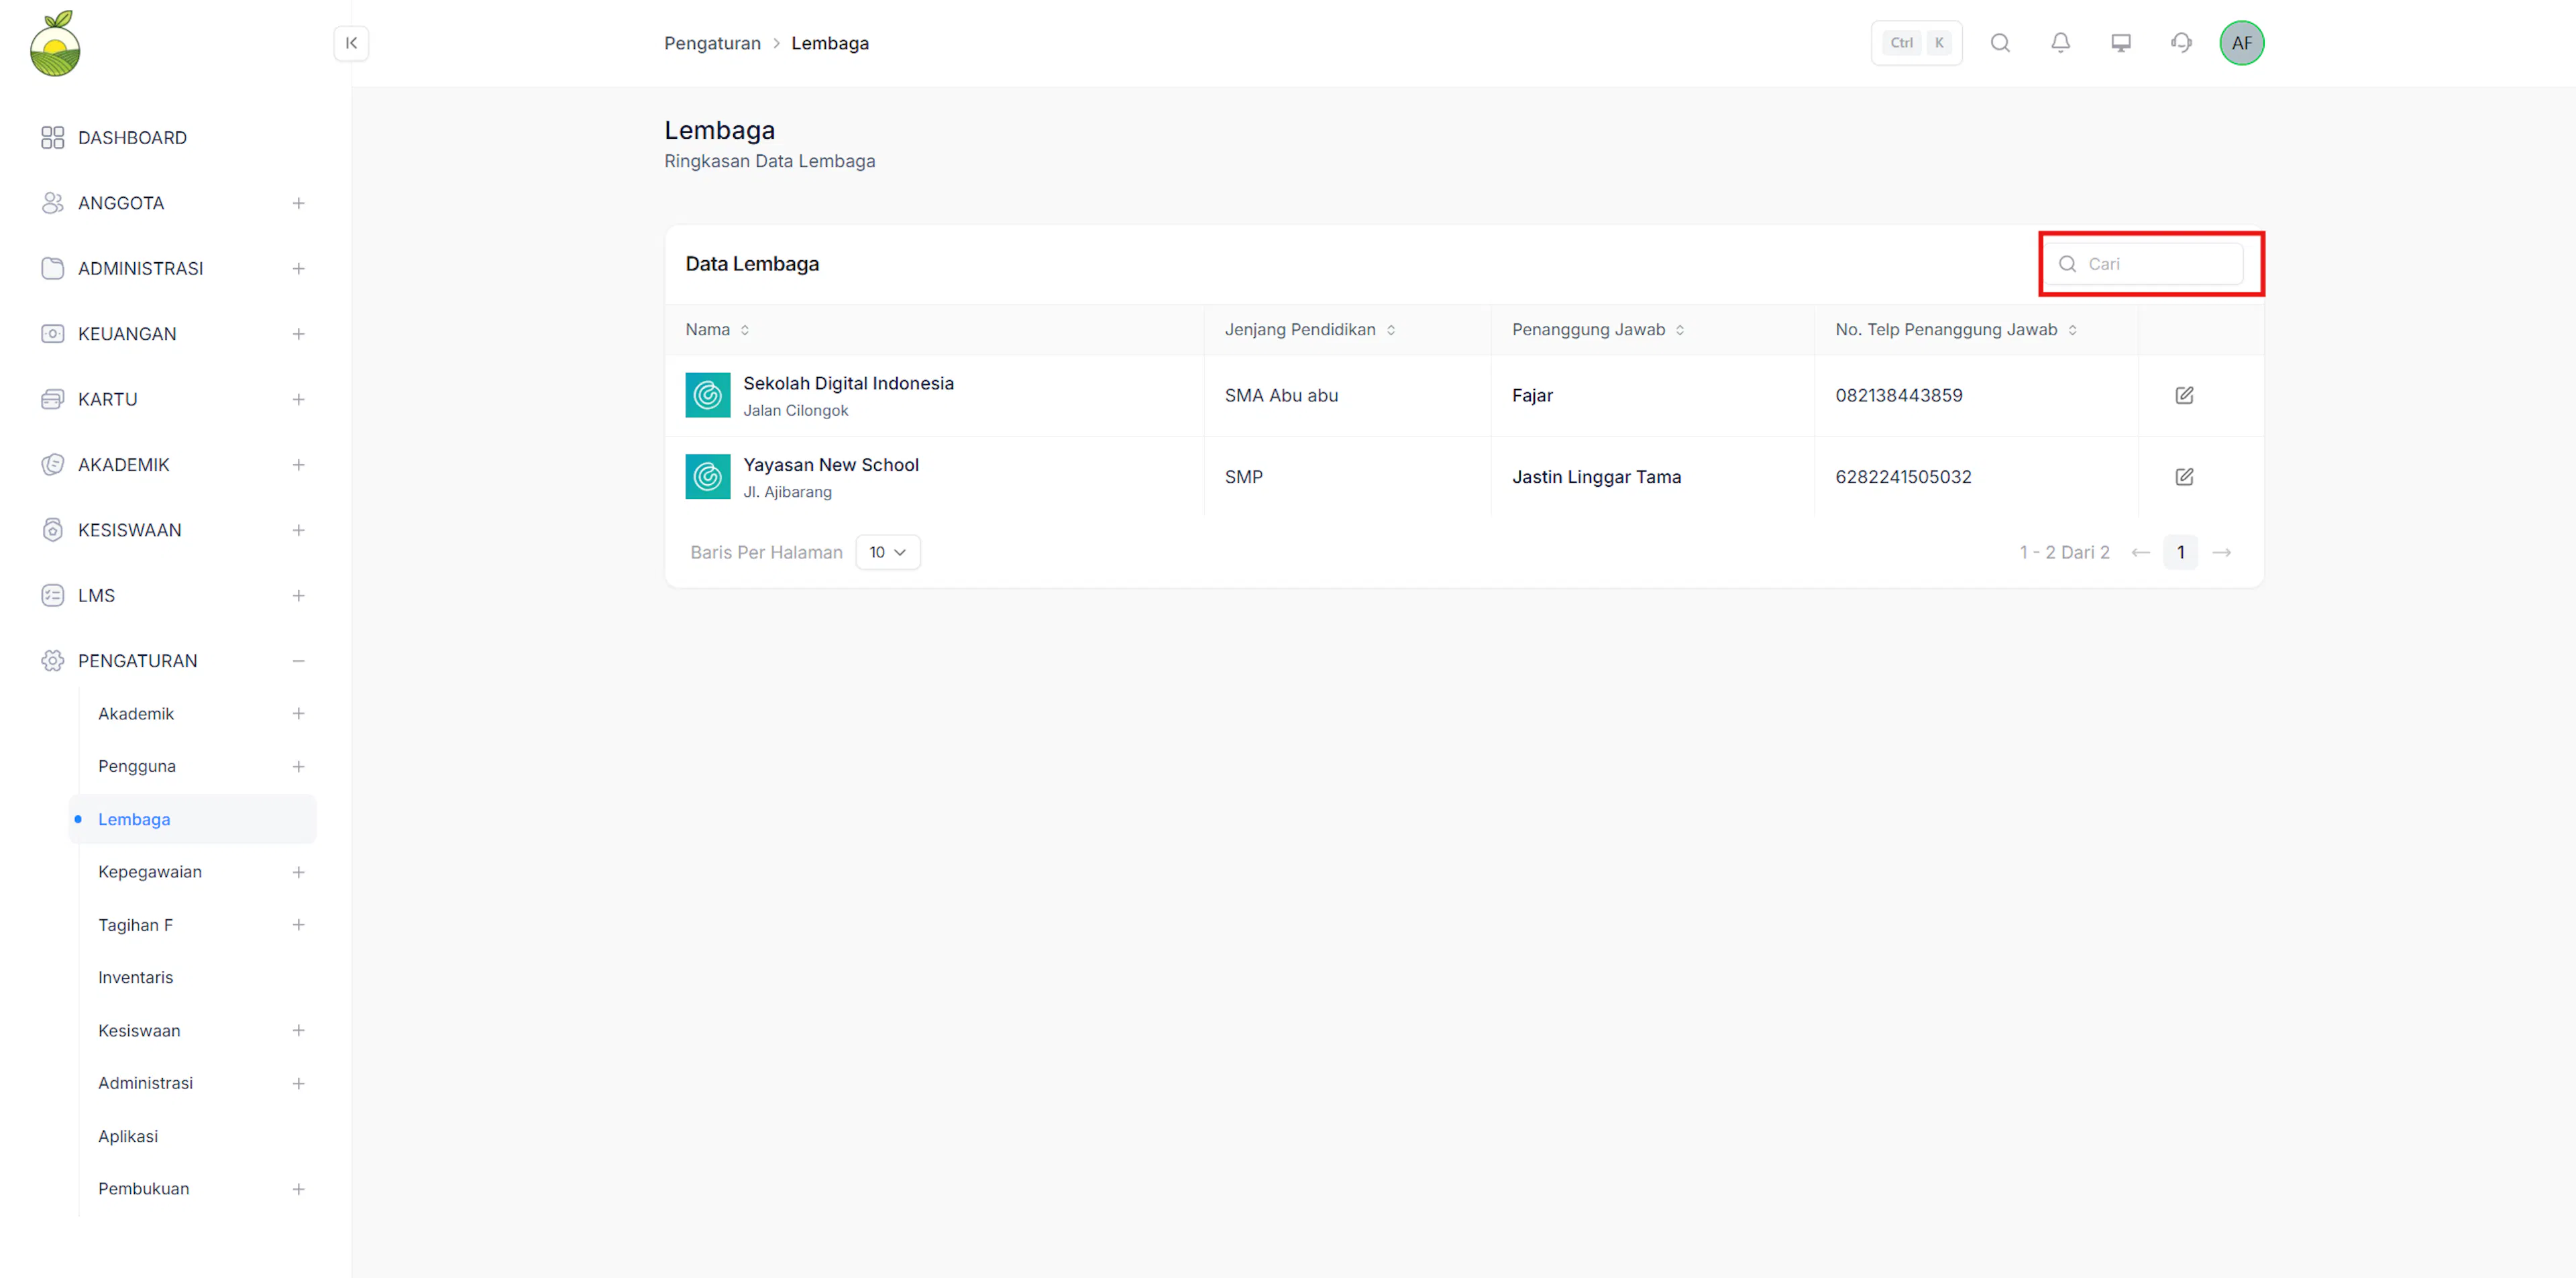Click page number 1 button
Screen dimensions: 2576x1278
(x=2180, y=553)
